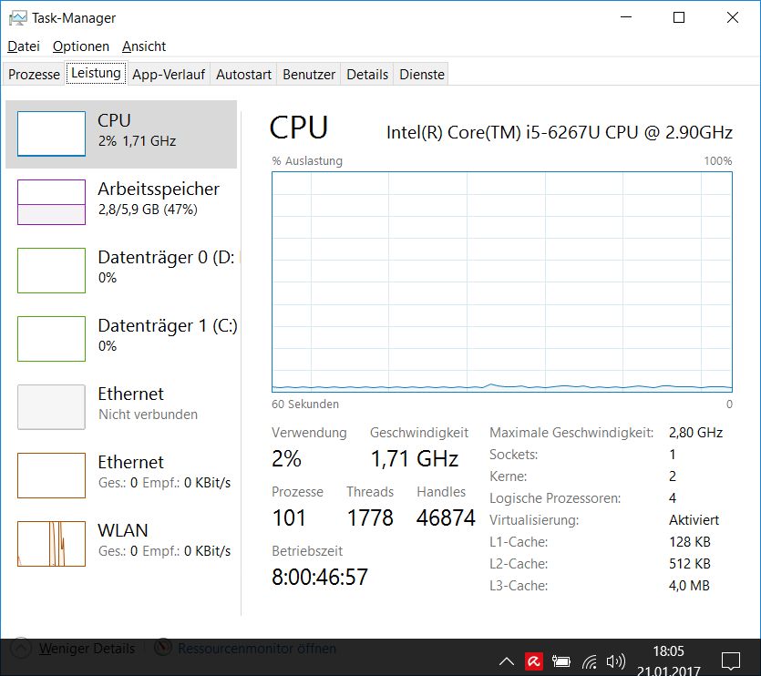761x676 pixels.
Task: Open the Action Center notification icon
Action: [730, 661]
